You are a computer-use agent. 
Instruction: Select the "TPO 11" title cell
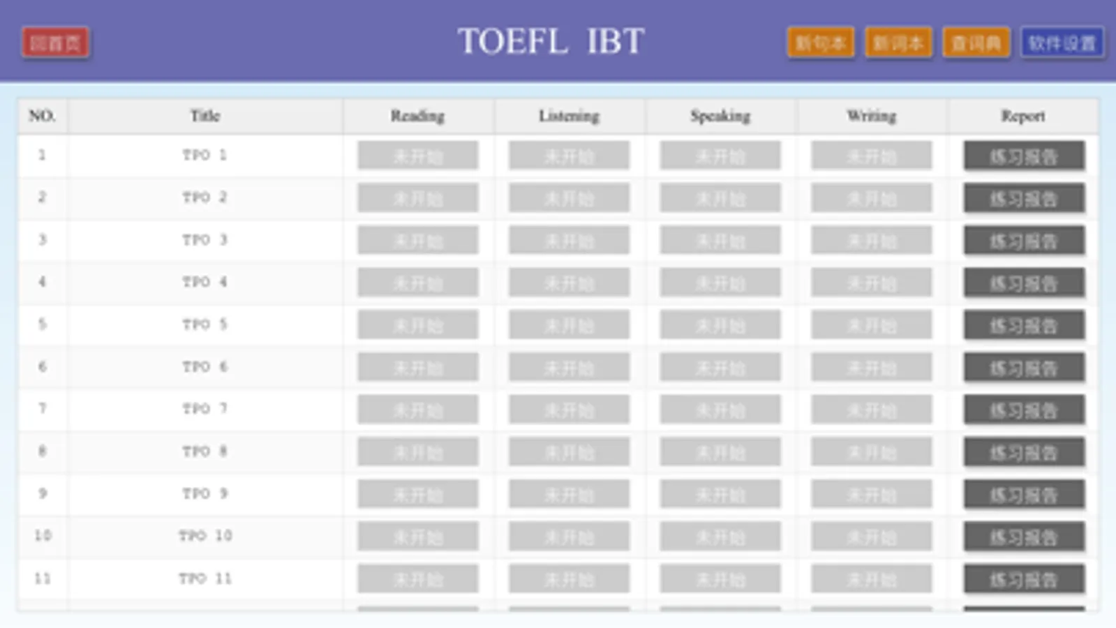point(205,578)
